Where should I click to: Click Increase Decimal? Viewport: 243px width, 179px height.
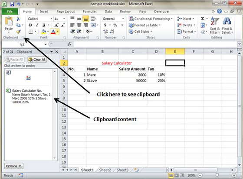(x=105, y=32)
